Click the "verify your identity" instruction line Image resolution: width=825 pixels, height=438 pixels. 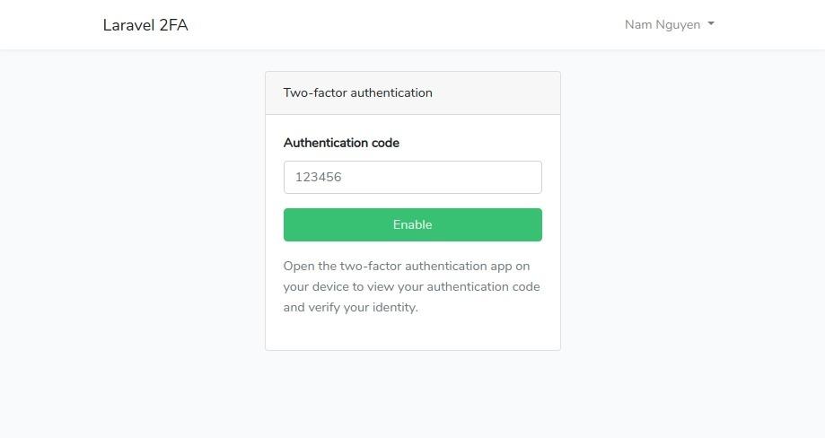tap(350, 307)
